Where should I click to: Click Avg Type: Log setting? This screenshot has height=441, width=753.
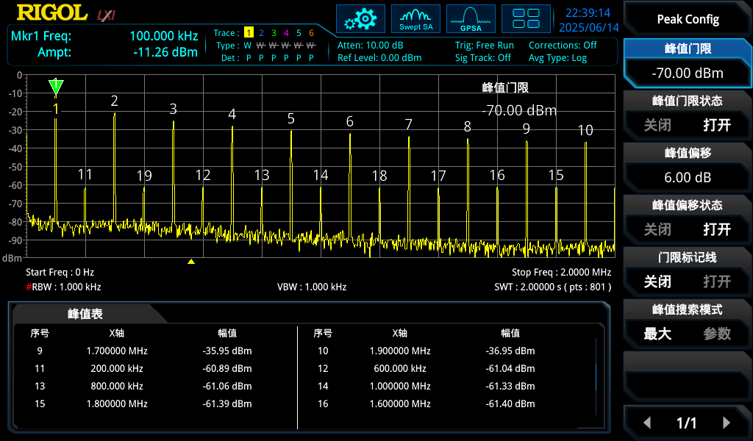(557, 57)
